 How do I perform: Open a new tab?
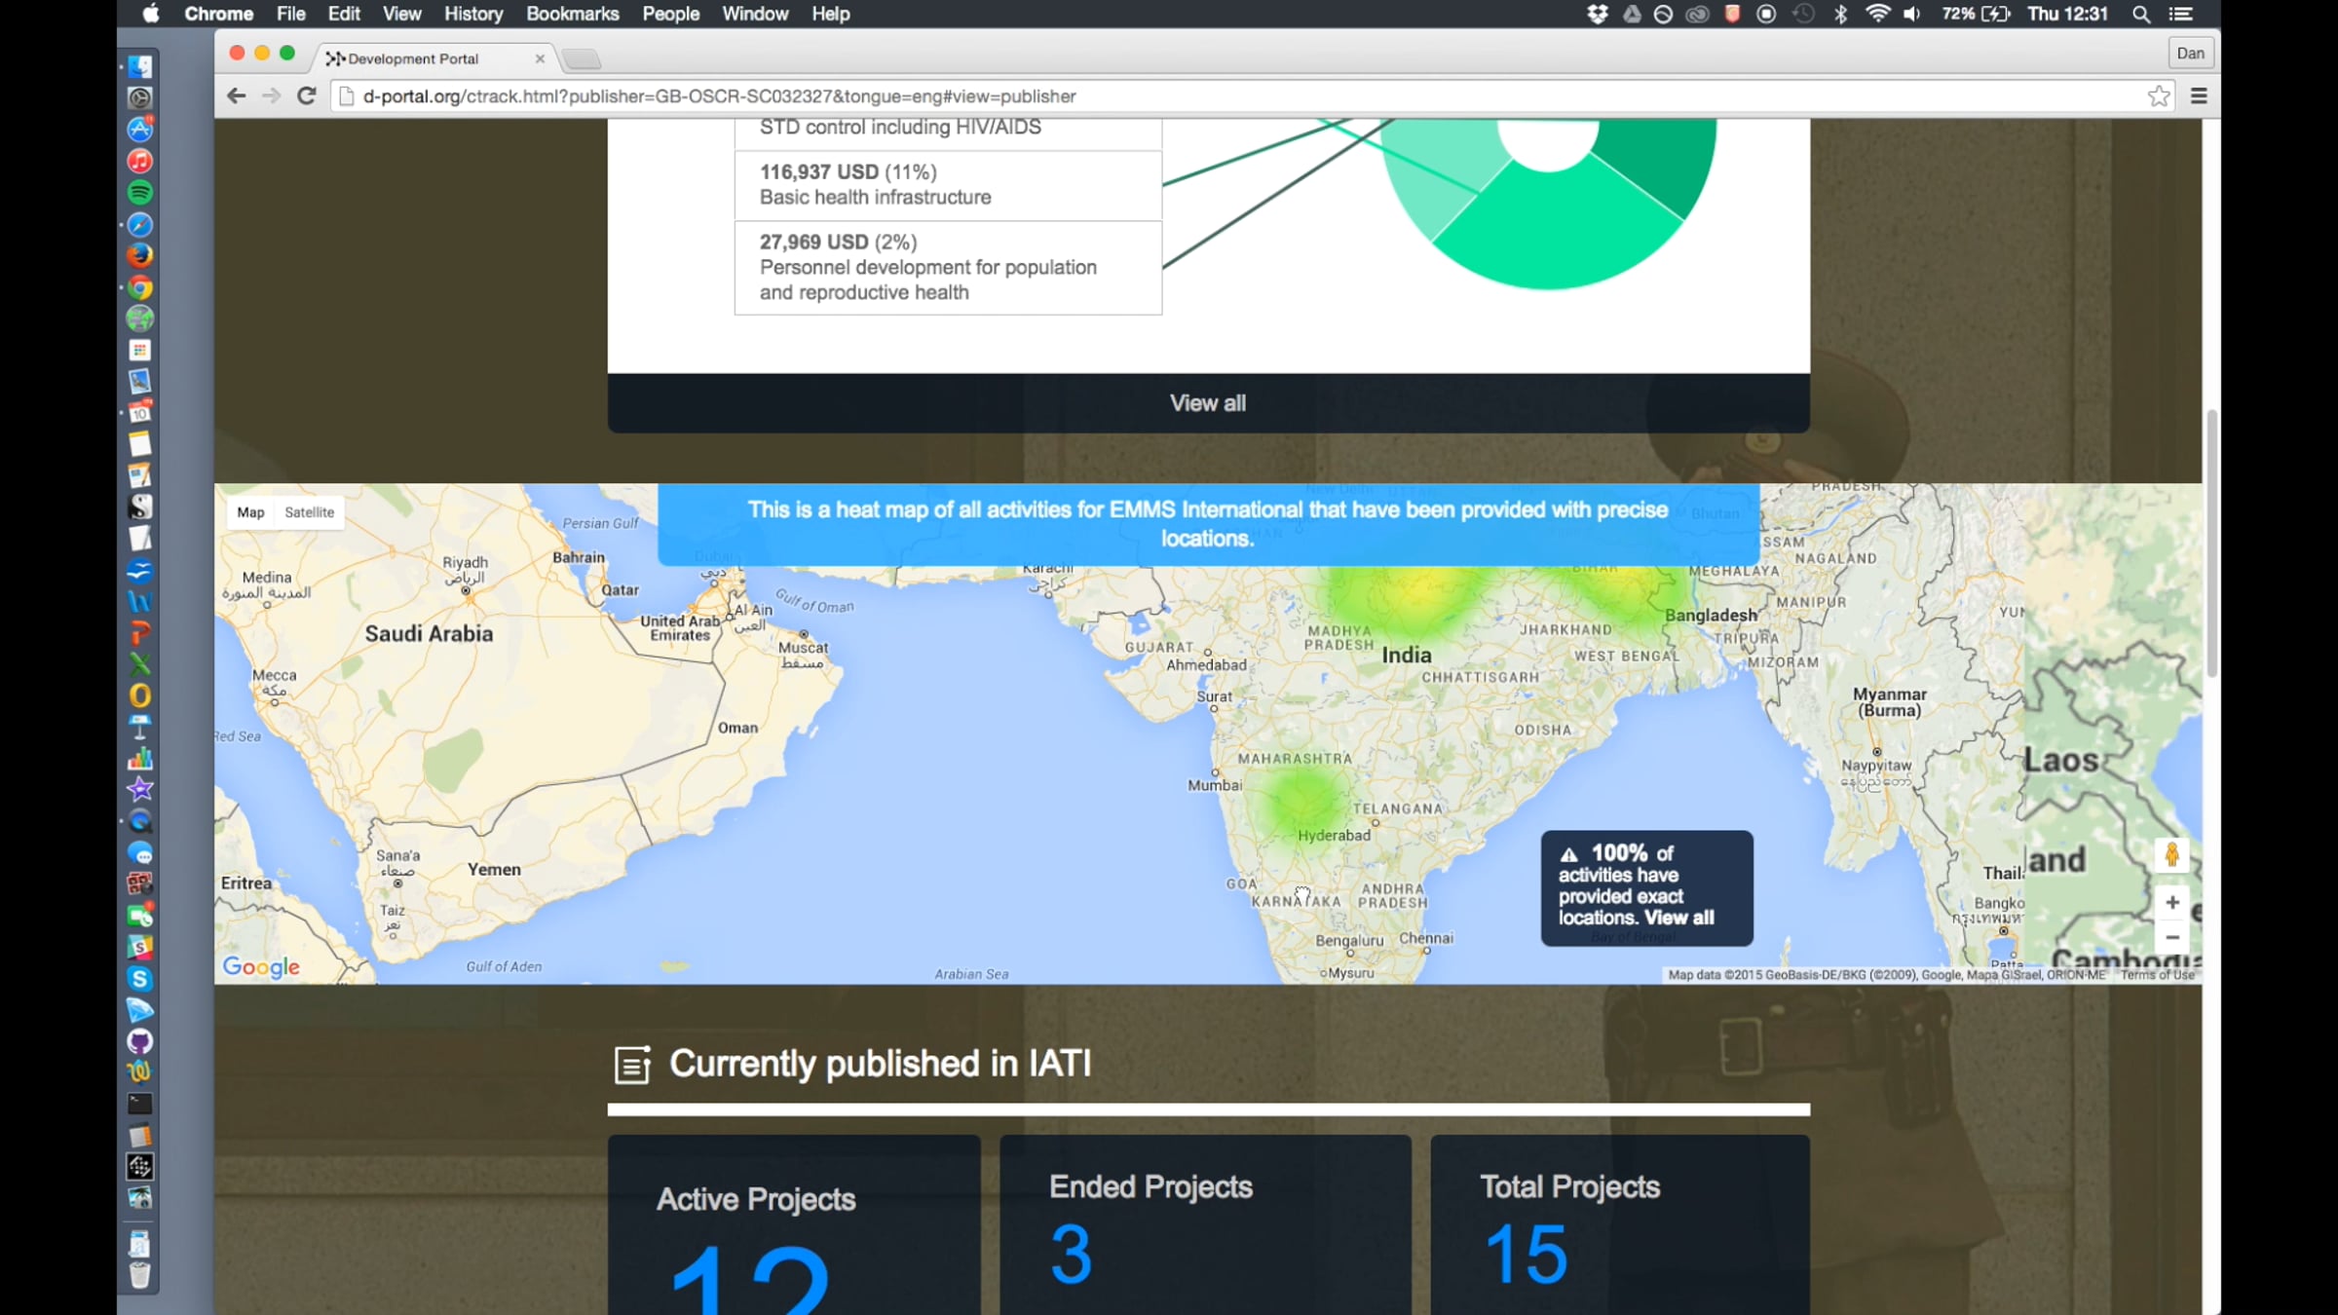(582, 59)
